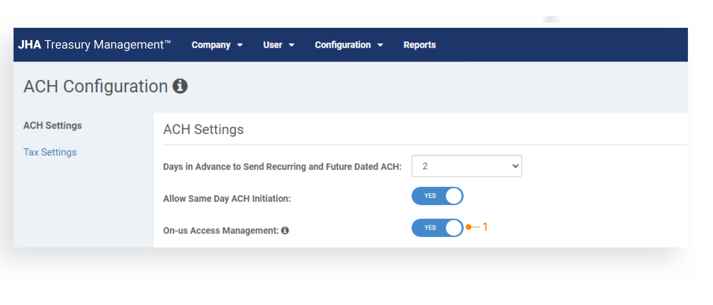Click the Allow Same Day ACH Initiation label
Screen dimensions: 713x305
[x=227, y=199]
